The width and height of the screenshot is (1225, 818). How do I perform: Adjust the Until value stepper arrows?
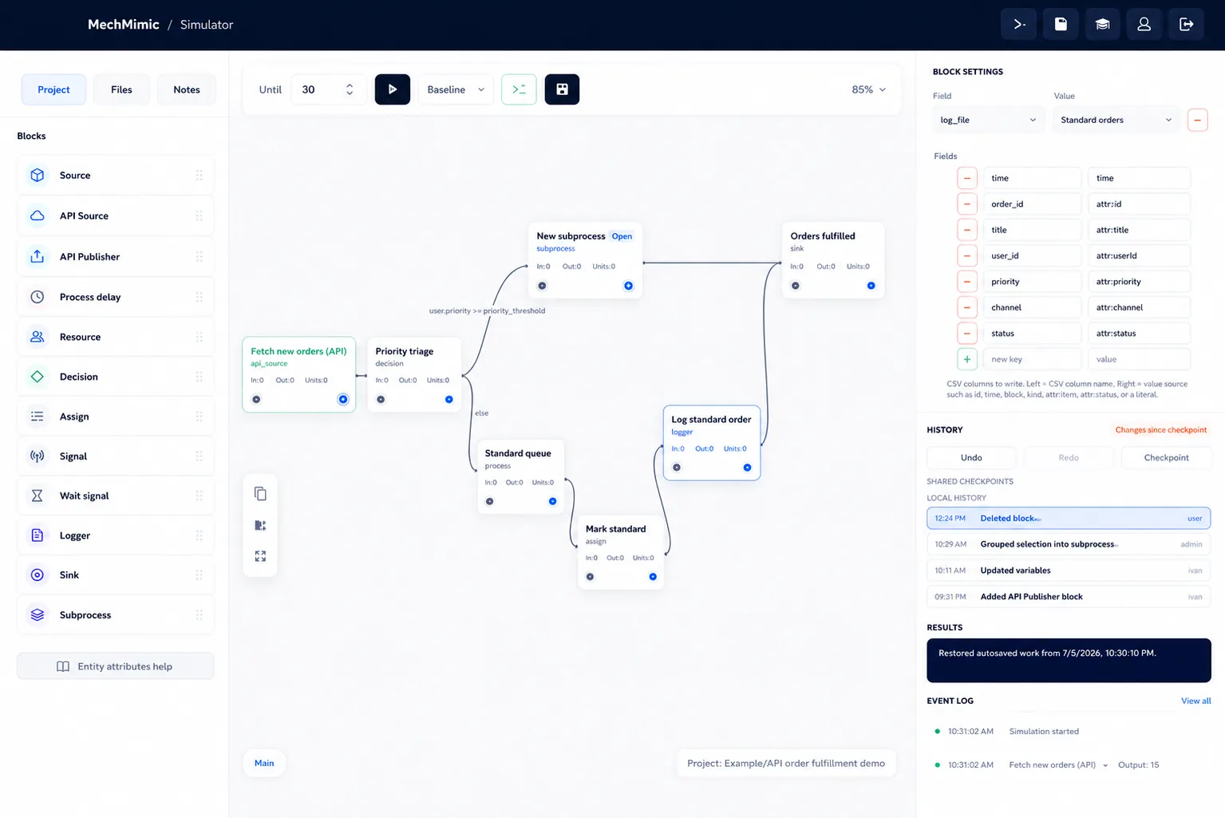coord(350,89)
